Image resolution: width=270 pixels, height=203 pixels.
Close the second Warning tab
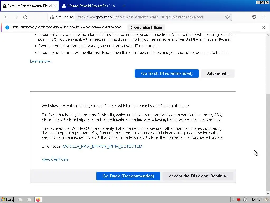tap(114, 6)
